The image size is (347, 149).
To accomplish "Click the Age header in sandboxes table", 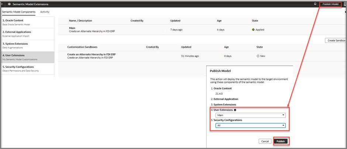I will (227, 47).
